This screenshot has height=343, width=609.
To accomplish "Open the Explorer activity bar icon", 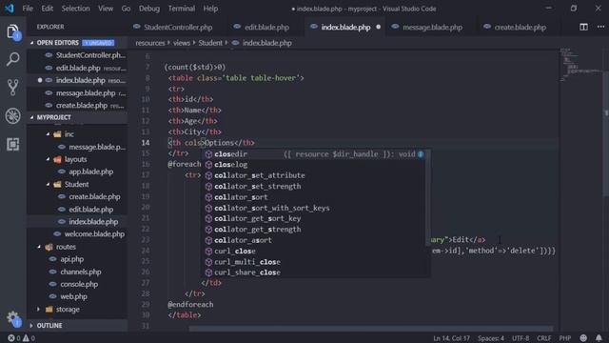I will coord(12,31).
